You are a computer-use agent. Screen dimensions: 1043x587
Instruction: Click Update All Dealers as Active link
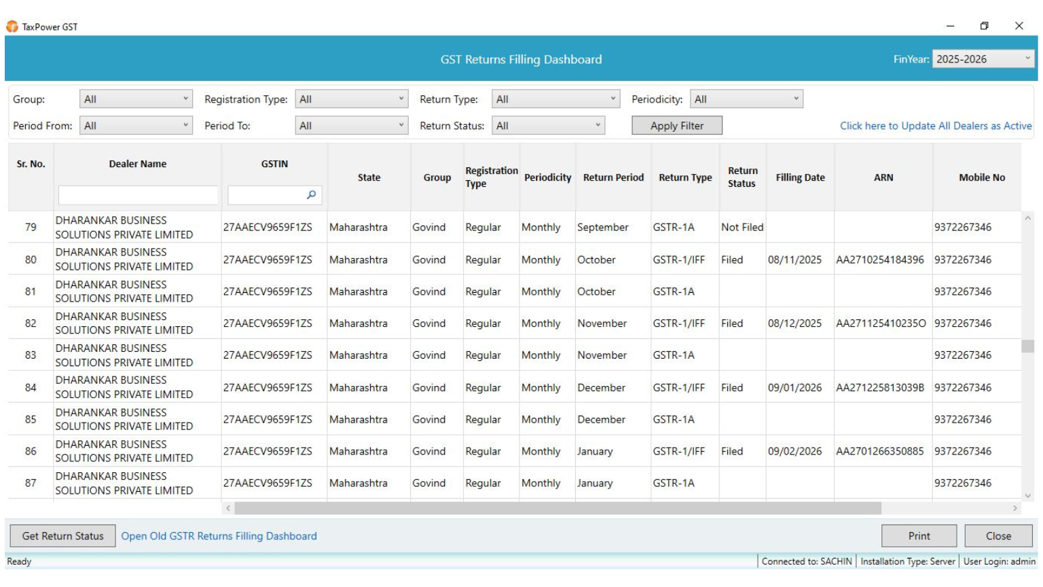[935, 126]
